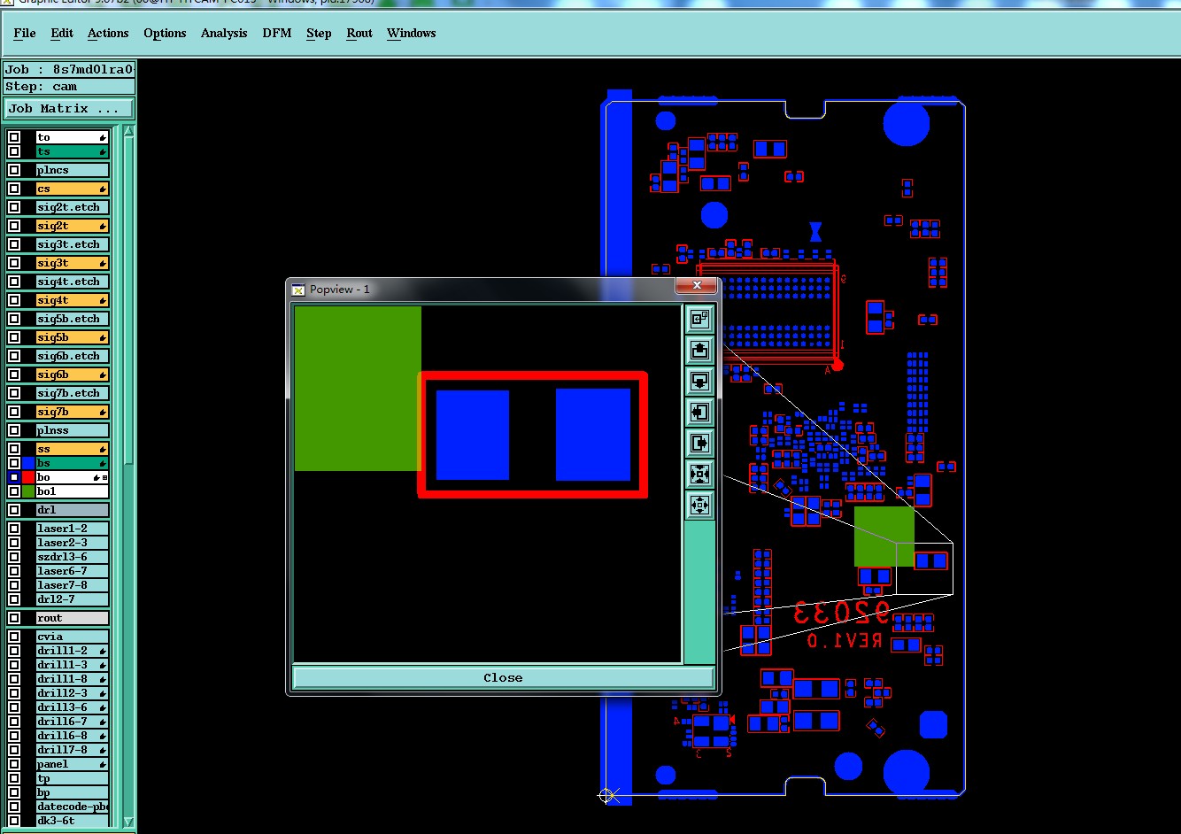Tick the checkbox beside the plncs layer
Viewport: 1181px width, 834px height.
(x=14, y=170)
